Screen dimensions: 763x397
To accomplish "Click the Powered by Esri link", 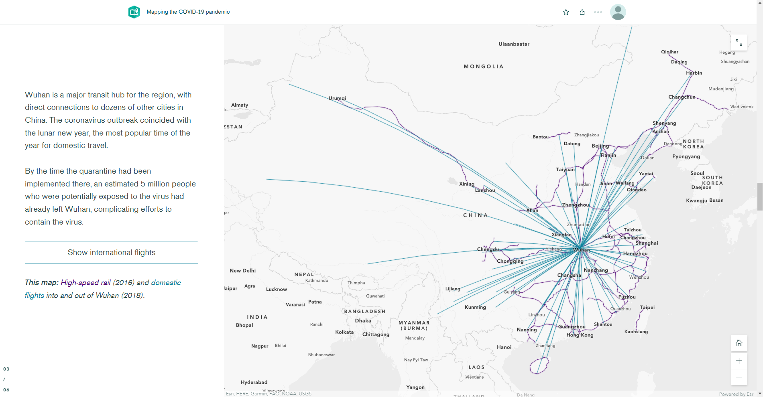I will 737,394.
